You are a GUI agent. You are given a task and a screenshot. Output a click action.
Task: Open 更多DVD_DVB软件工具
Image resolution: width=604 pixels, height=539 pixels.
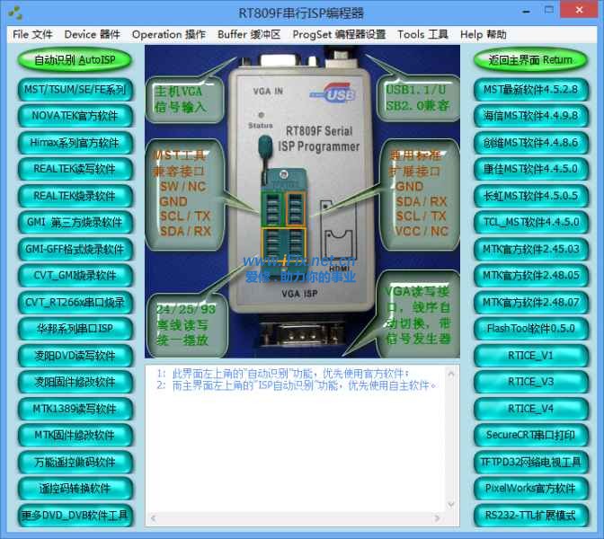coord(75,516)
